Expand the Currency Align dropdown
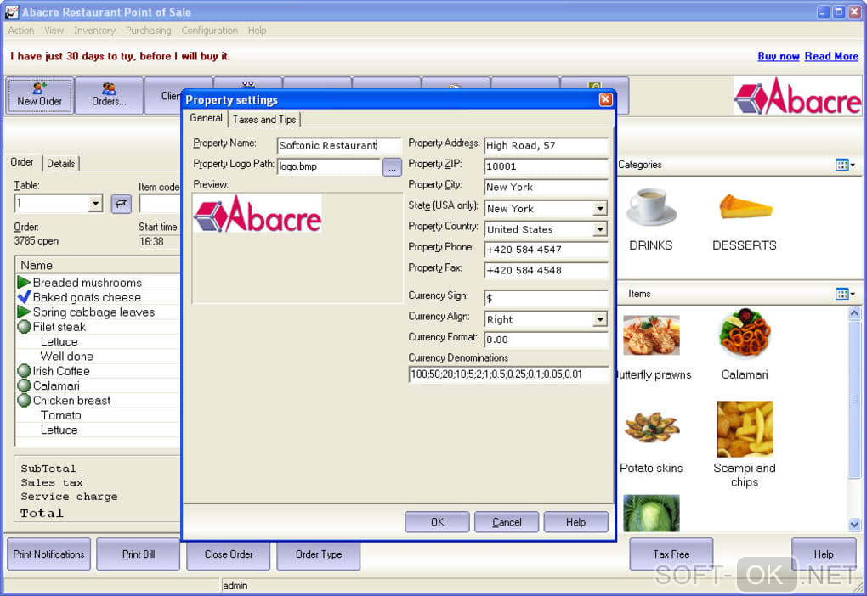This screenshot has width=867, height=596. point(600,319)
